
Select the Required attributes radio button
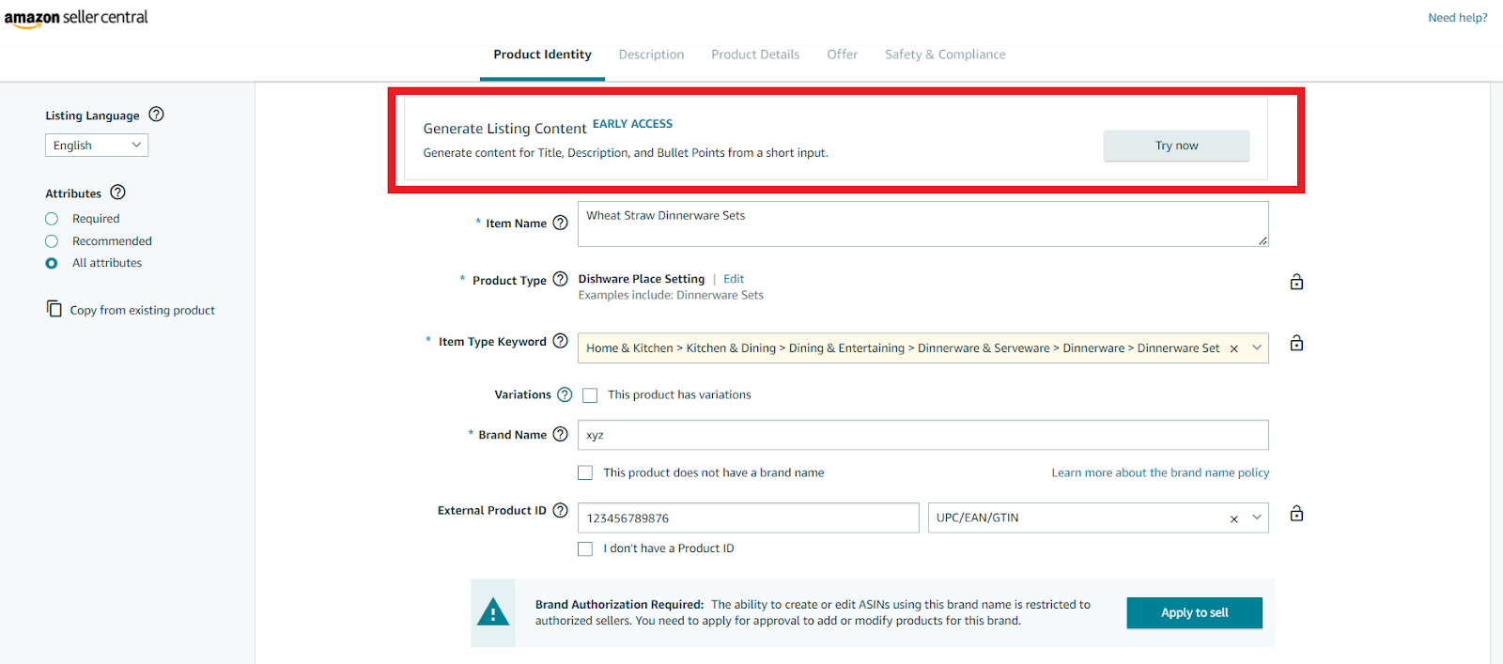pos(52,219)
